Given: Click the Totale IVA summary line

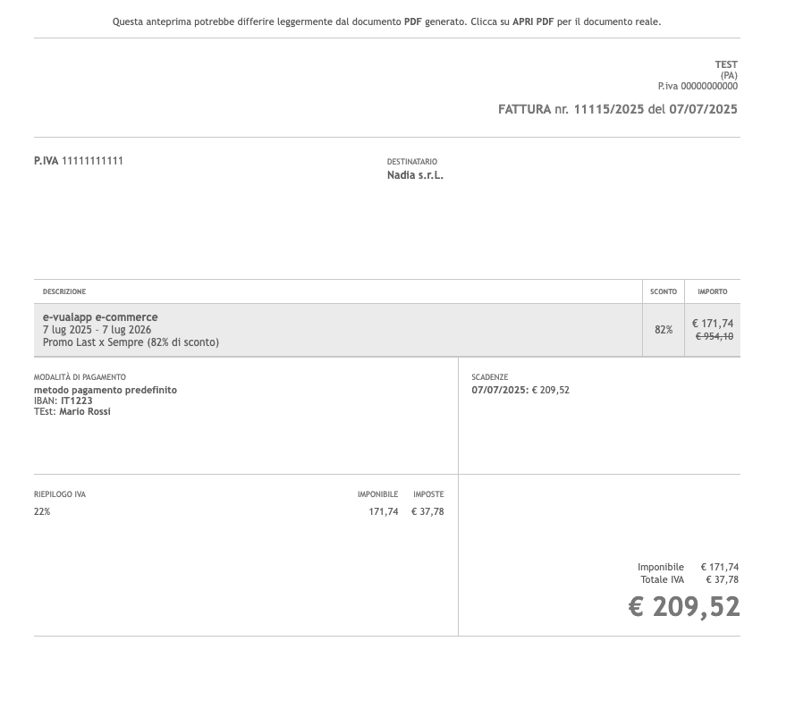Looking at the screenshot, I should pos(689,579).
